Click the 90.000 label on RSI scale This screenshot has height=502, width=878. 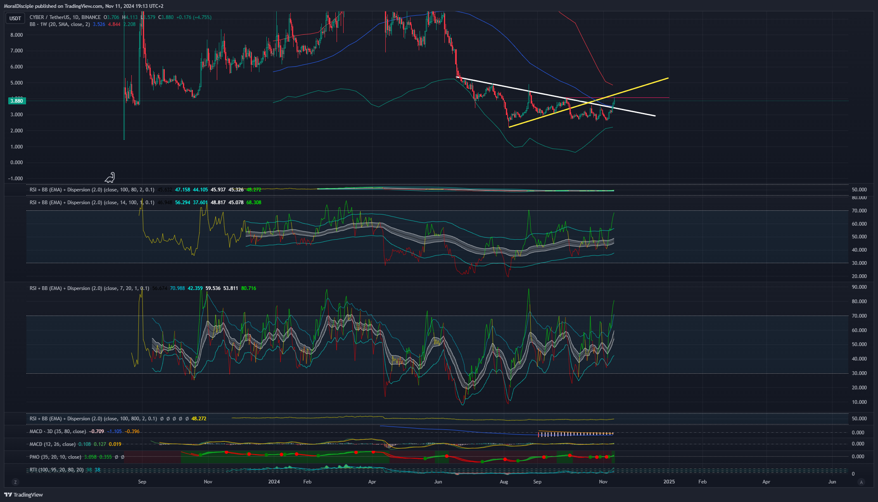click(x=859, y=287)
